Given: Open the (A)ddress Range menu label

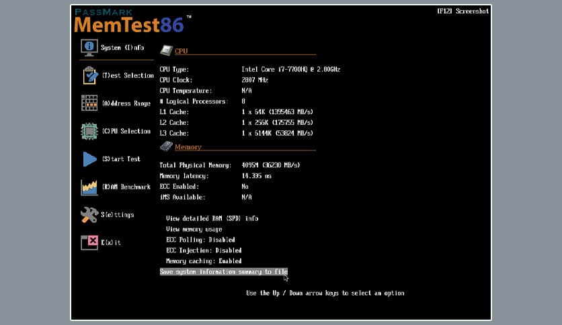Looking at the screenshot, I should (x=126, y=103).
